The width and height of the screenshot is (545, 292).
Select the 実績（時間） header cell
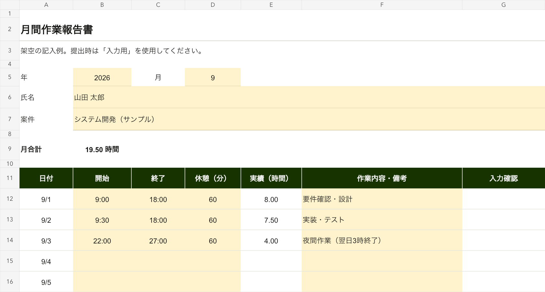tap(271, 178)
